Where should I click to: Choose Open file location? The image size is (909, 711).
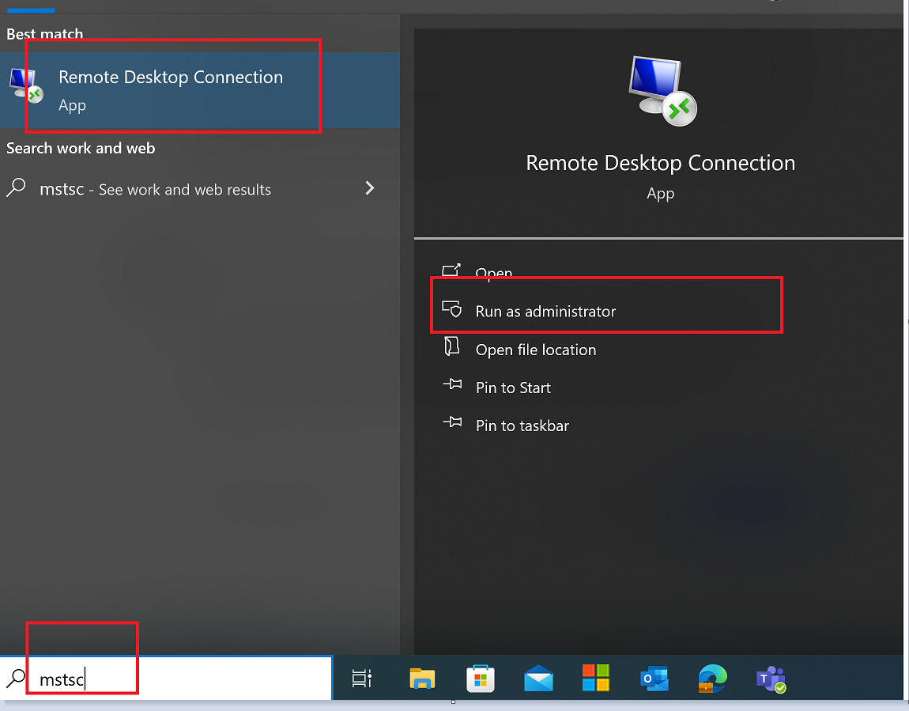click(536, 350)
